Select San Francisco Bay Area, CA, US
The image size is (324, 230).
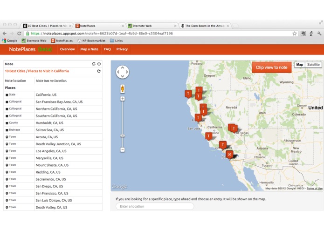[x=53, y=101]
